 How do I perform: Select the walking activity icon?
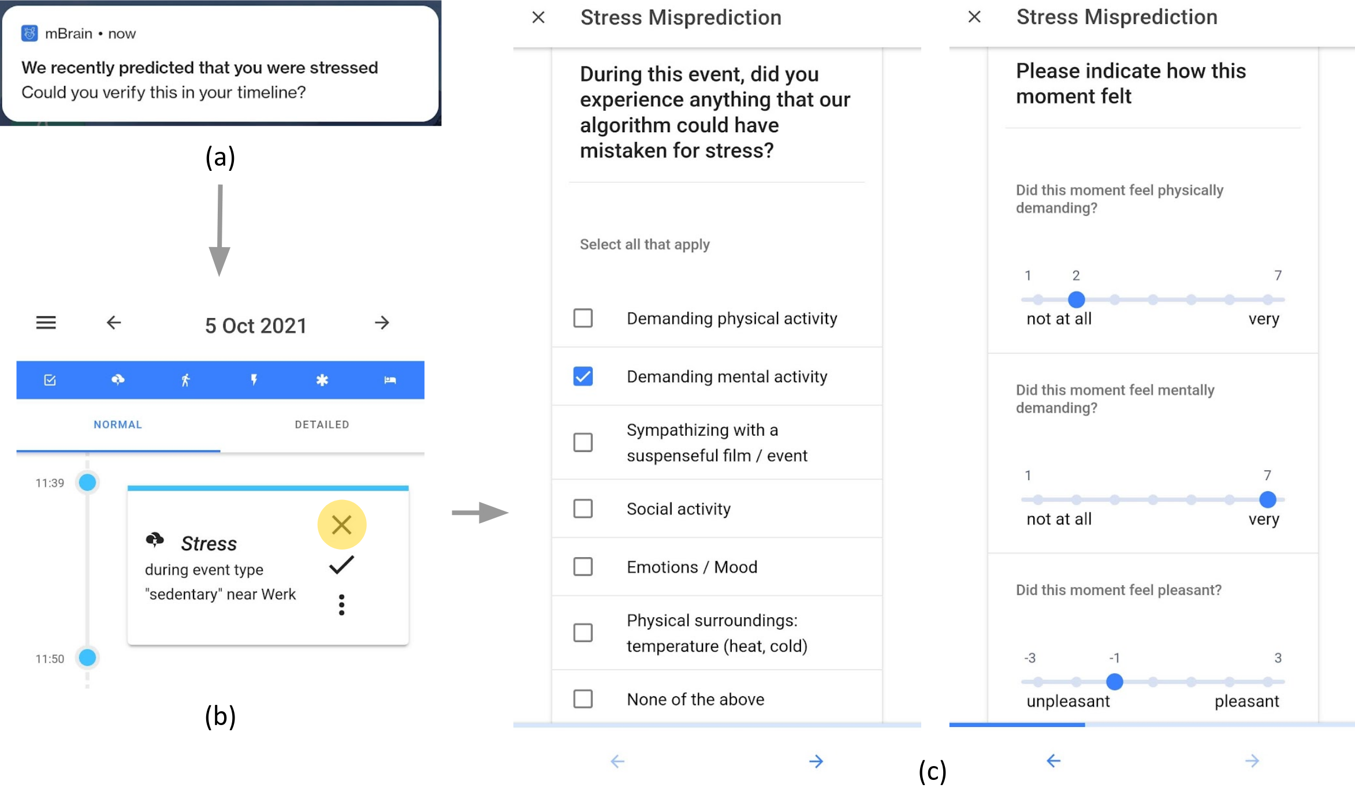tap(185, 380)
